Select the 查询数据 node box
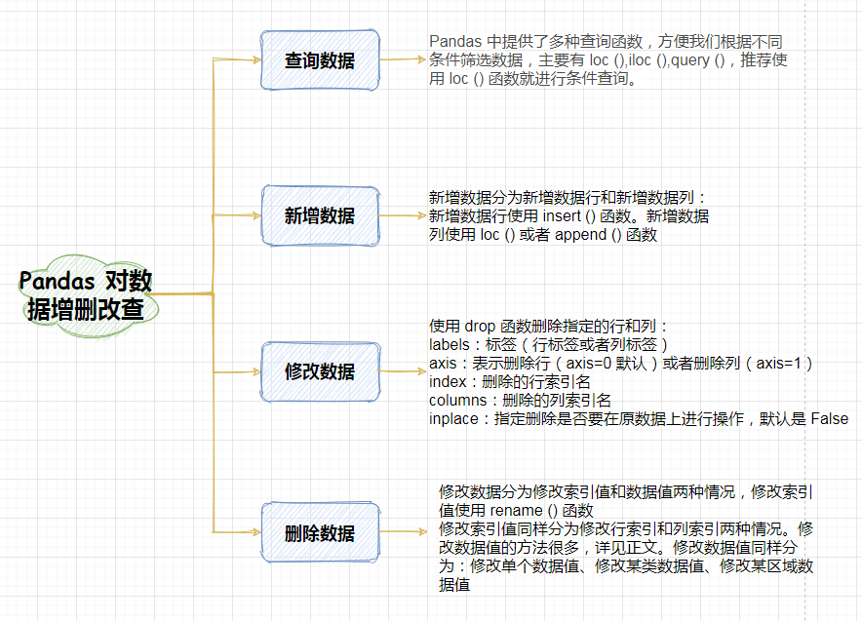 point(320,59)
